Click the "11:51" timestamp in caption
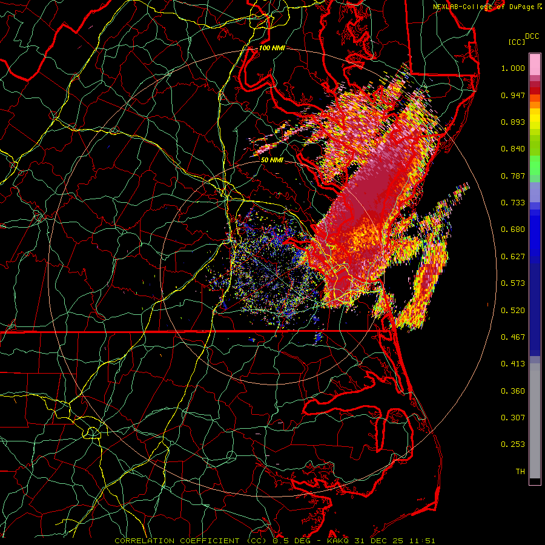This screenshot has width=545, height=545. click(421, 541)
